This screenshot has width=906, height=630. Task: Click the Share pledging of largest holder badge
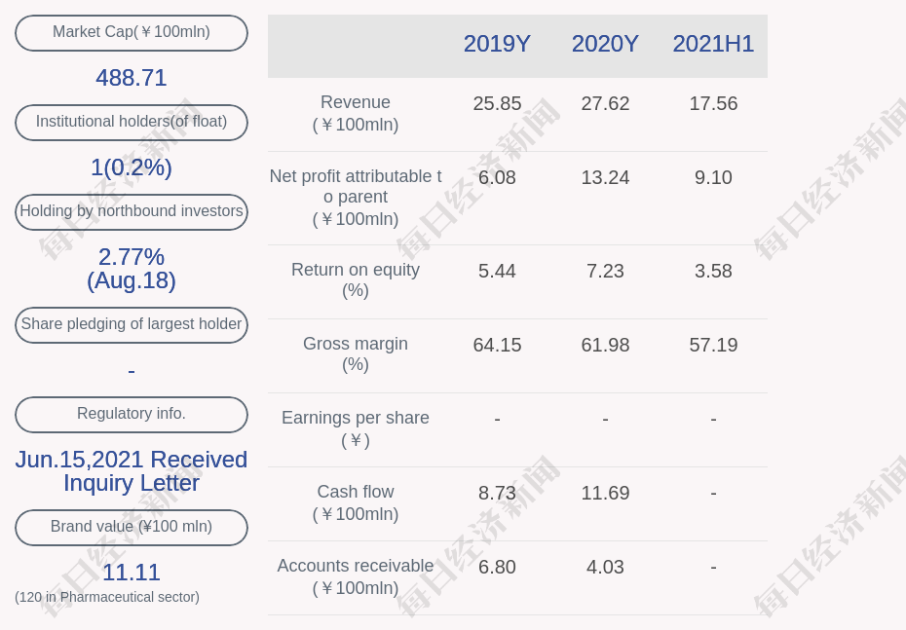coord(131,324)
